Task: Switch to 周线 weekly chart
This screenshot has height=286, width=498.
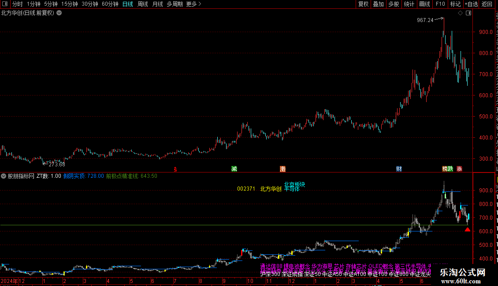Action: pyautogui.click(x=143, y=4)
